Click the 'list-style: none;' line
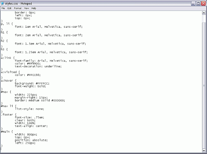The image size is (207, 154). pos(29,109)
